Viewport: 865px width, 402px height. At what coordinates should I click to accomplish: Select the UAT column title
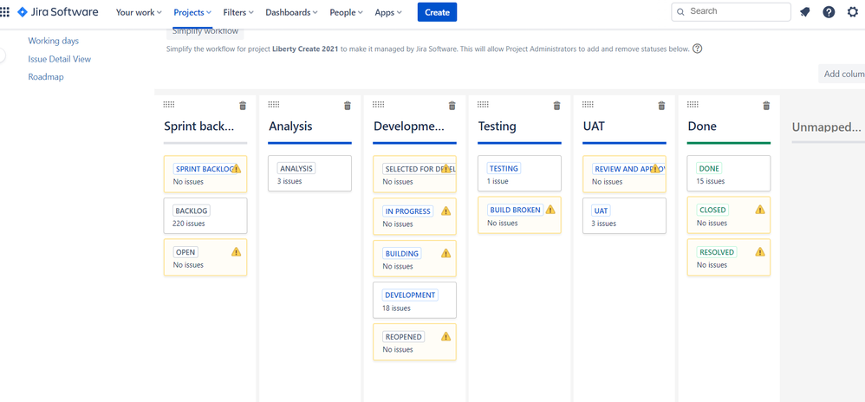(594, 126)
